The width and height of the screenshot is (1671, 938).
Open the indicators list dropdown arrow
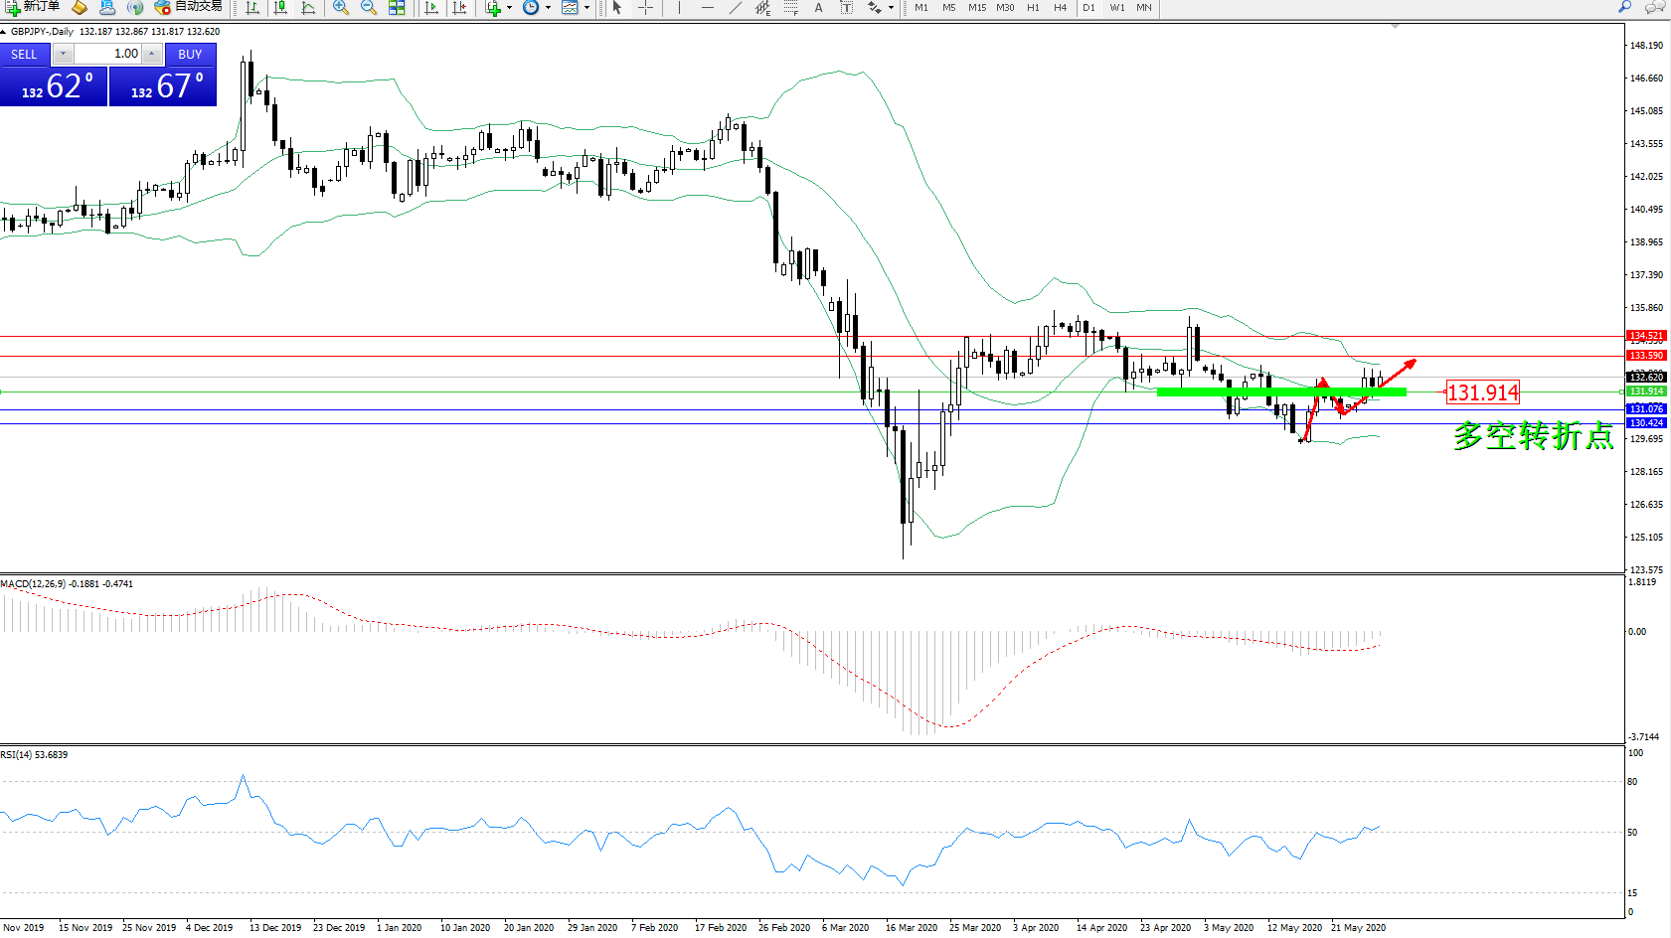pos(509,8)
